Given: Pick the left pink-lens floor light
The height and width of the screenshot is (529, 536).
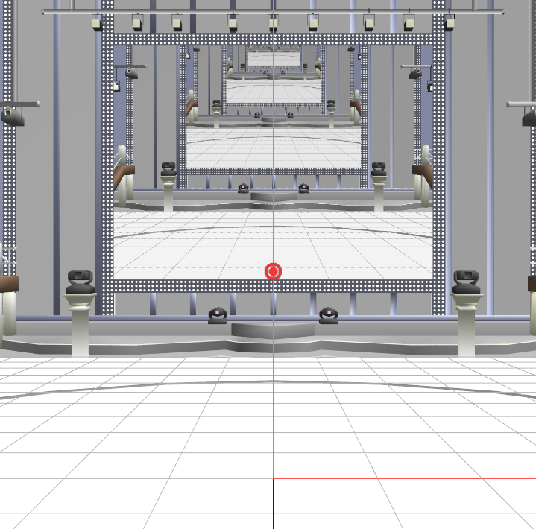Looking at the screenshot, I should coord(218,315).
